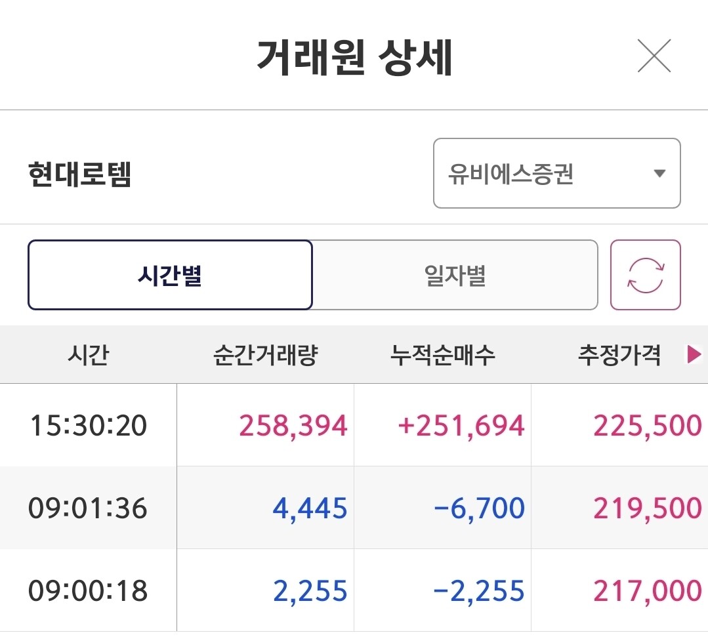Switch to the 시간별 tab
The height and width of the screenshot is (637, 708).
pyautogui.click(x=170, y=275)
